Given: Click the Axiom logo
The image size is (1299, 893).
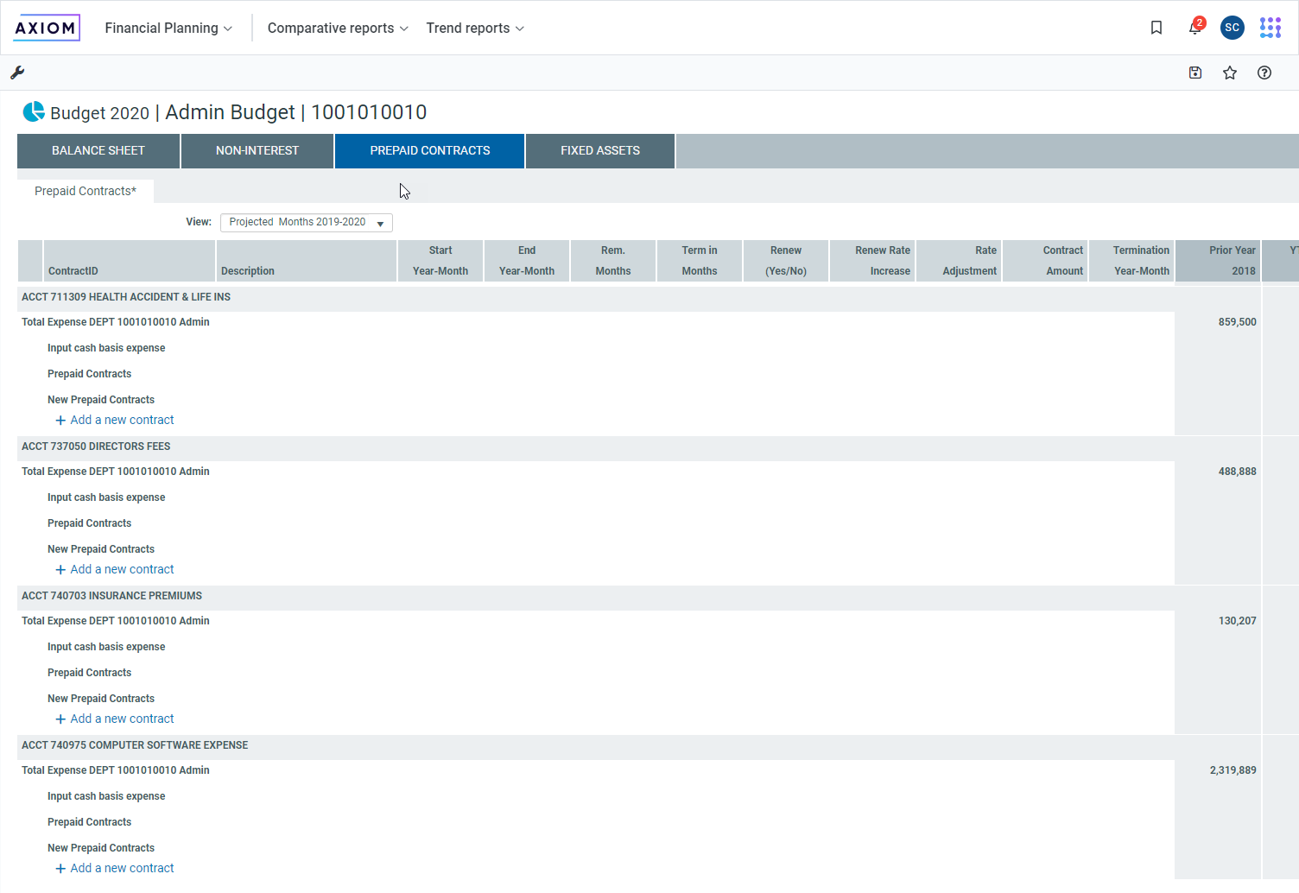Looking at the screenshot, I should pyautogui.click(x=47, y=28).
